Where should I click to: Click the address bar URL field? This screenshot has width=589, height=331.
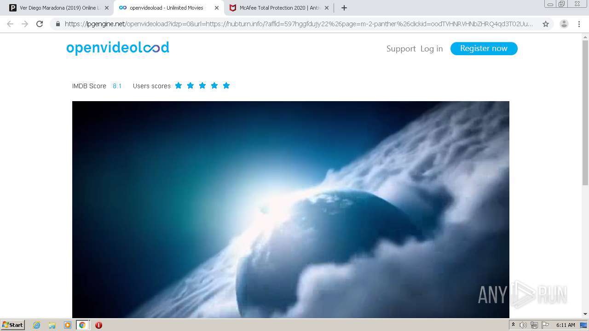pyautogui.click(x=299, y=24)
